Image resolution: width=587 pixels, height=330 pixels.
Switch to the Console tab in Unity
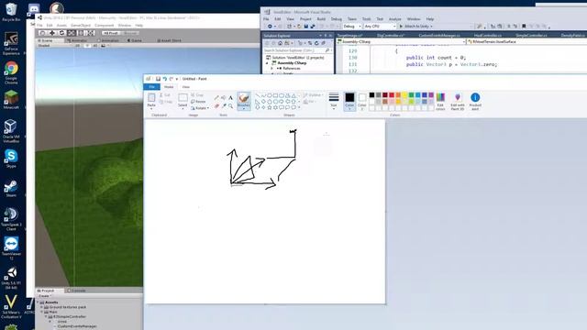76,291
